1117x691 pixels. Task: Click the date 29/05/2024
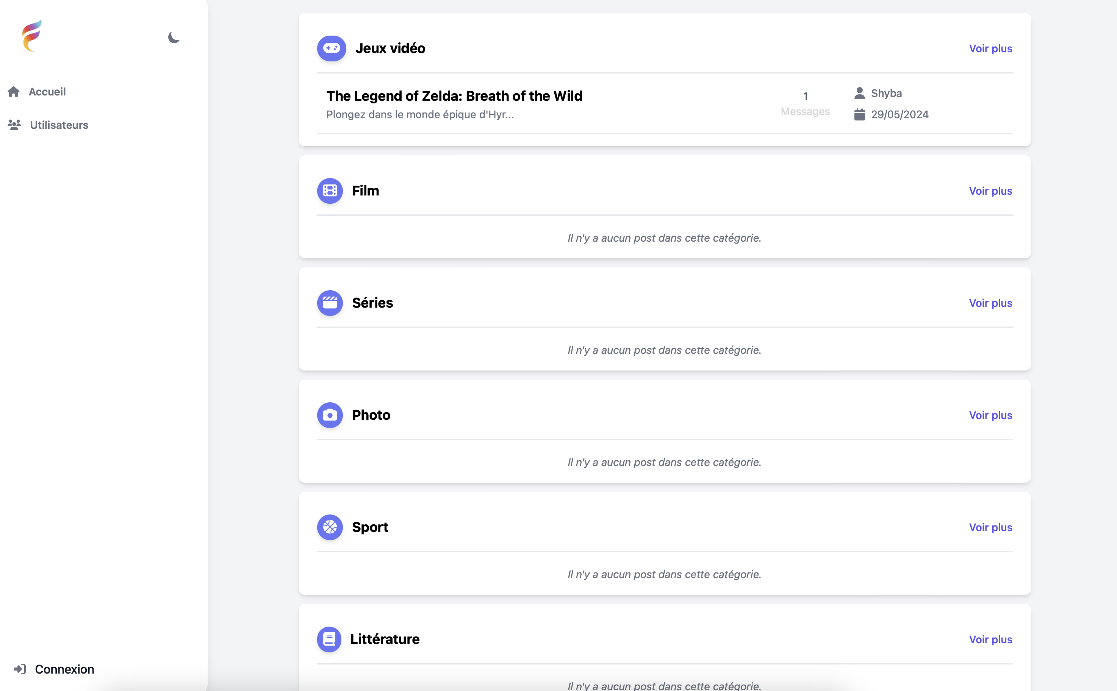[x=900, y=114]
